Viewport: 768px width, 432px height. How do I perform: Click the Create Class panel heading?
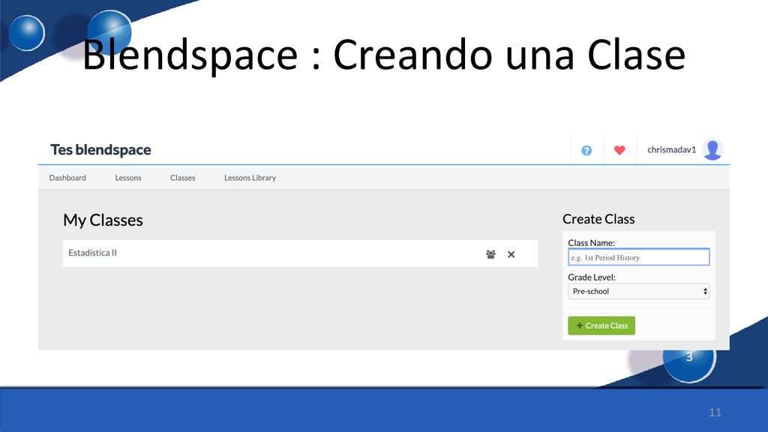point(598,219)
